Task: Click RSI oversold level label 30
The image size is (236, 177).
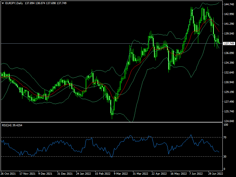Action: (x=225, y=157)
